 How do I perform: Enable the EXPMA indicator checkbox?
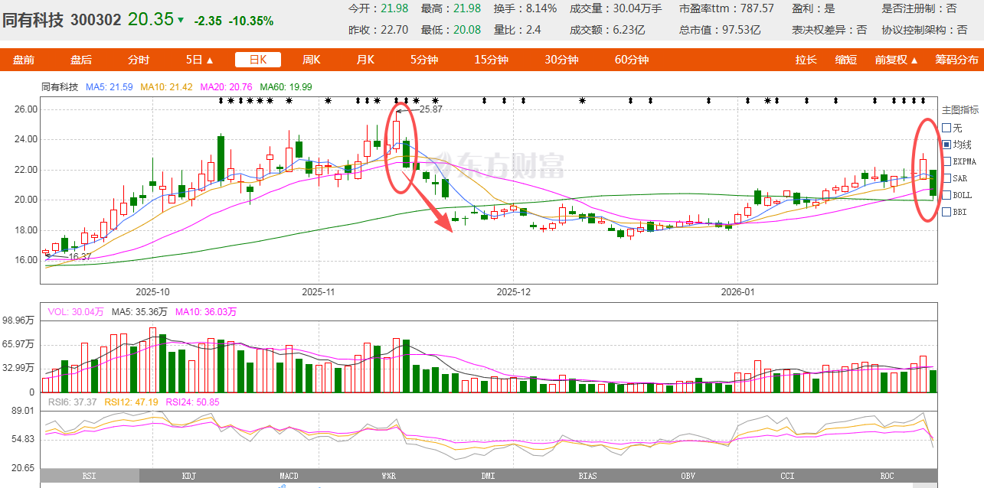[x=946, y=161]
